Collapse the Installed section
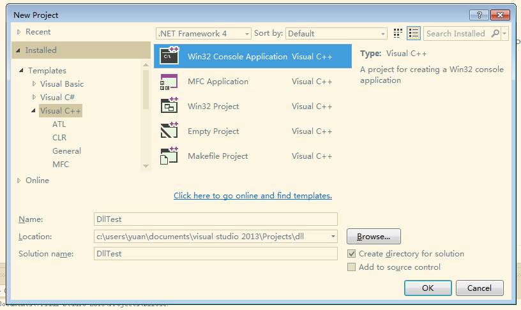This screenshot has width=521, height=310. (x=19, y=50)
